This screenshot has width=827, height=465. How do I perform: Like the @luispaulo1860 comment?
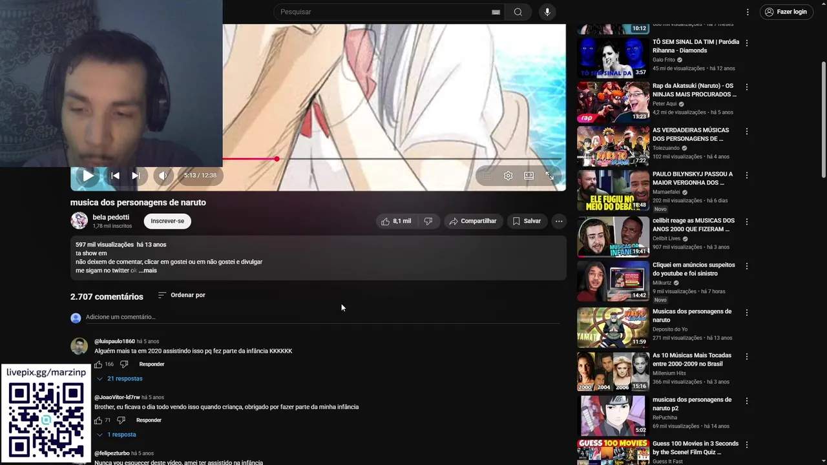click(x=98, y=364)
